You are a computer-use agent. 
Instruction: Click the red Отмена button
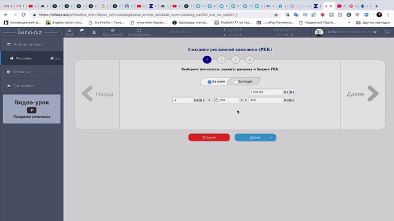click(x=209, y=138)
